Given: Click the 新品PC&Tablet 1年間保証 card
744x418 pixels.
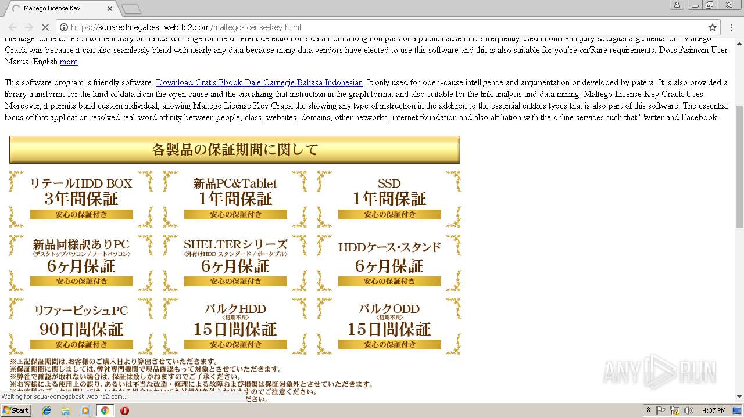Looking at the screenshot, I should point(235,199).
